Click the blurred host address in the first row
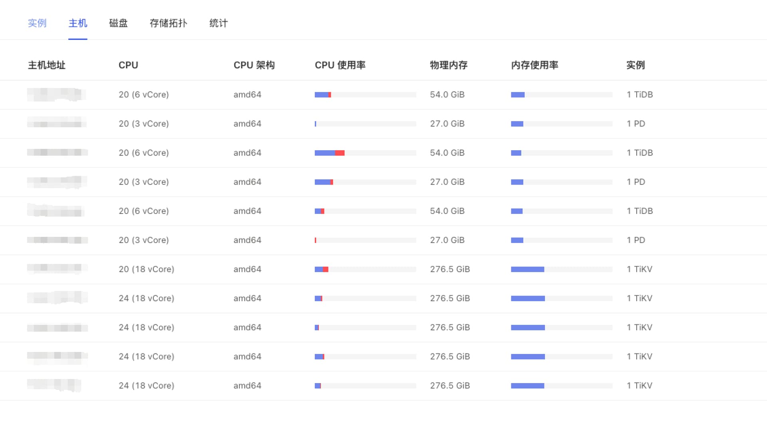767x423 pixels. [x=56, y=95]
